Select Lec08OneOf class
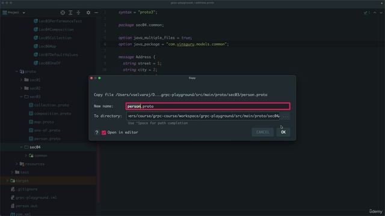Viewport: 385px width, 216px height. click(49, 63)
